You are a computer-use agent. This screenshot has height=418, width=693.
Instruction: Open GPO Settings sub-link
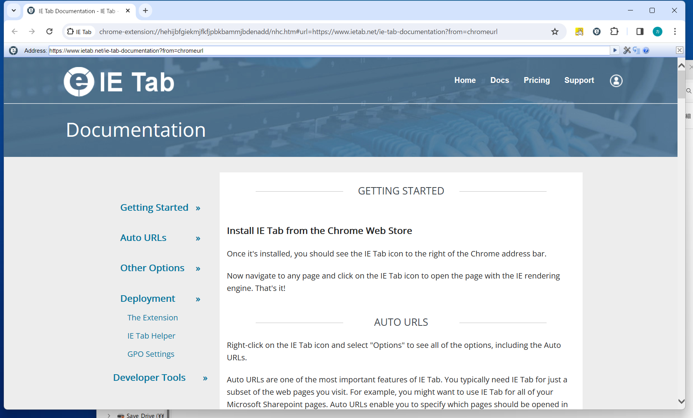[x=151, y=354]
